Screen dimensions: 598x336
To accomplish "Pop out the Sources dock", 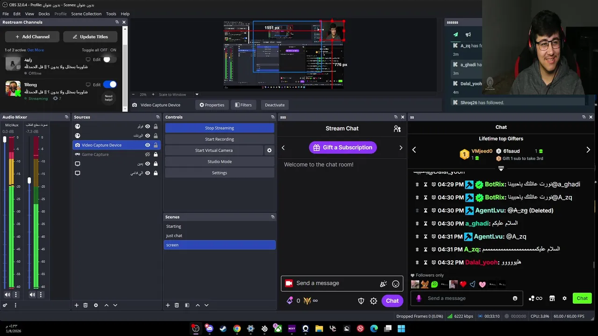I will point(157,117).
